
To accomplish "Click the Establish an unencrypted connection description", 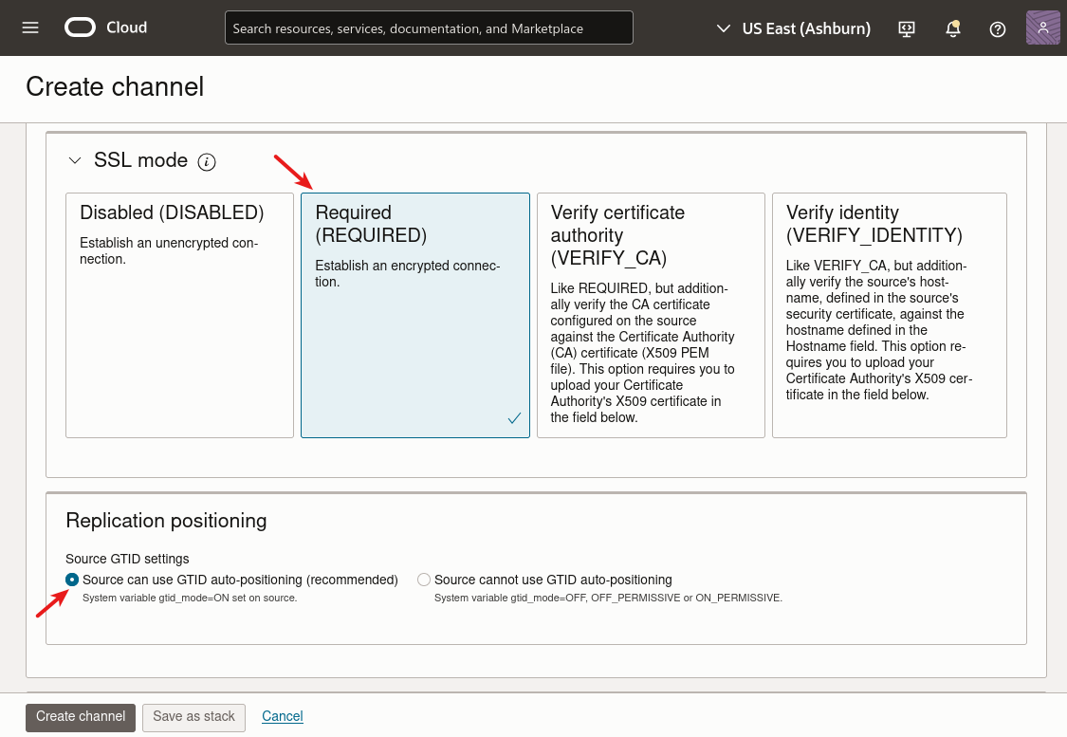I will point(169,251).
